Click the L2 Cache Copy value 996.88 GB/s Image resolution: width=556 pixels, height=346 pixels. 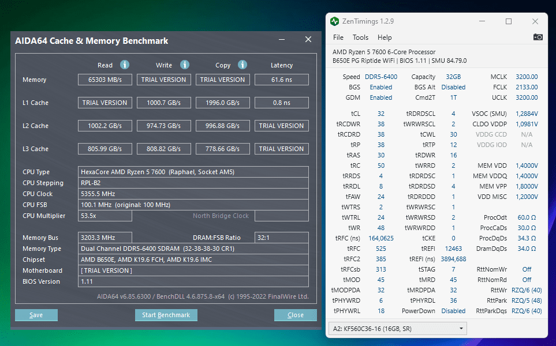(223, 126)
